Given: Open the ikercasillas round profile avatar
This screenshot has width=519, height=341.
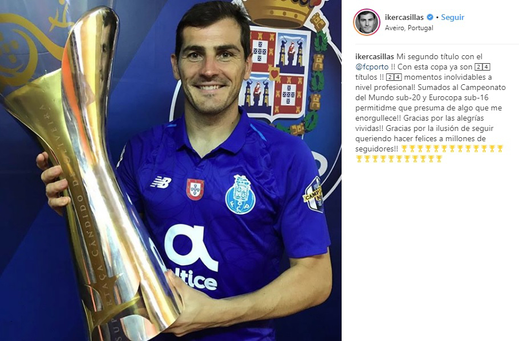Looking at the screenshot, I should coord(366,22).
